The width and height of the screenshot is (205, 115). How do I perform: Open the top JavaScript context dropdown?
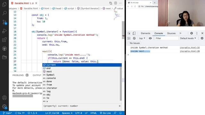(x=142, y=38)
